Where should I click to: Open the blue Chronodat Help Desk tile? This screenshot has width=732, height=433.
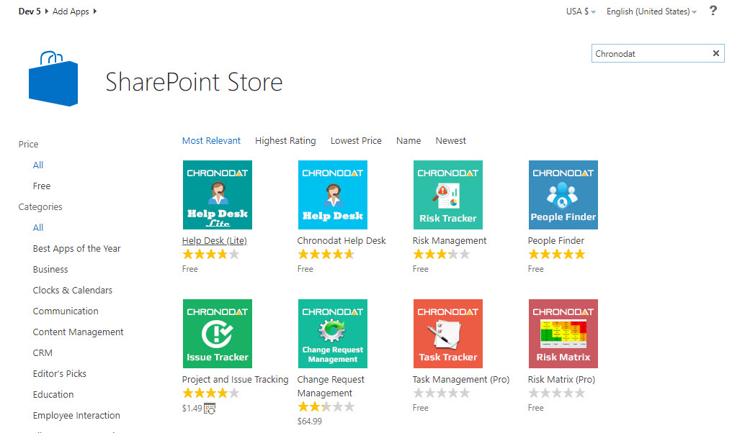pos(332,195)
